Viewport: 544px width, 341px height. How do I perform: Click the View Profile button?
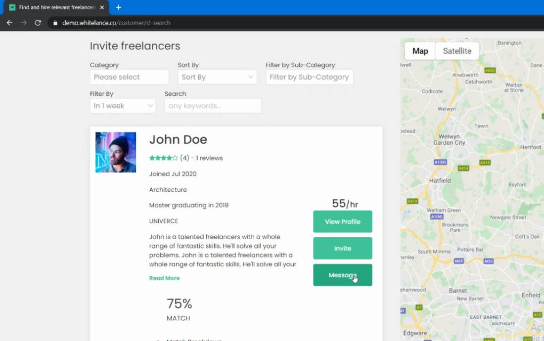(343, 221)
